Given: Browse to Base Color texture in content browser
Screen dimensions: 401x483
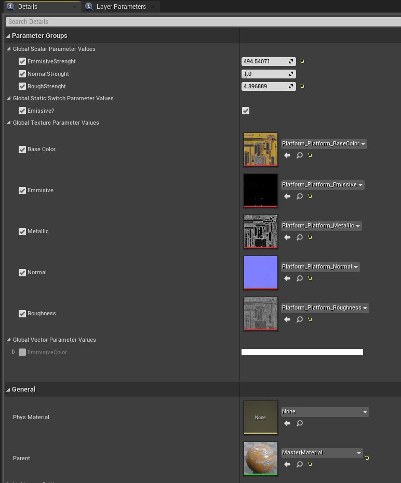Looking at the screenshot, I should coord(299,155).
